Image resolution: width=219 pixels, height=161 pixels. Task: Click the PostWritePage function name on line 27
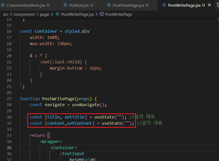(x=58, y=99)
